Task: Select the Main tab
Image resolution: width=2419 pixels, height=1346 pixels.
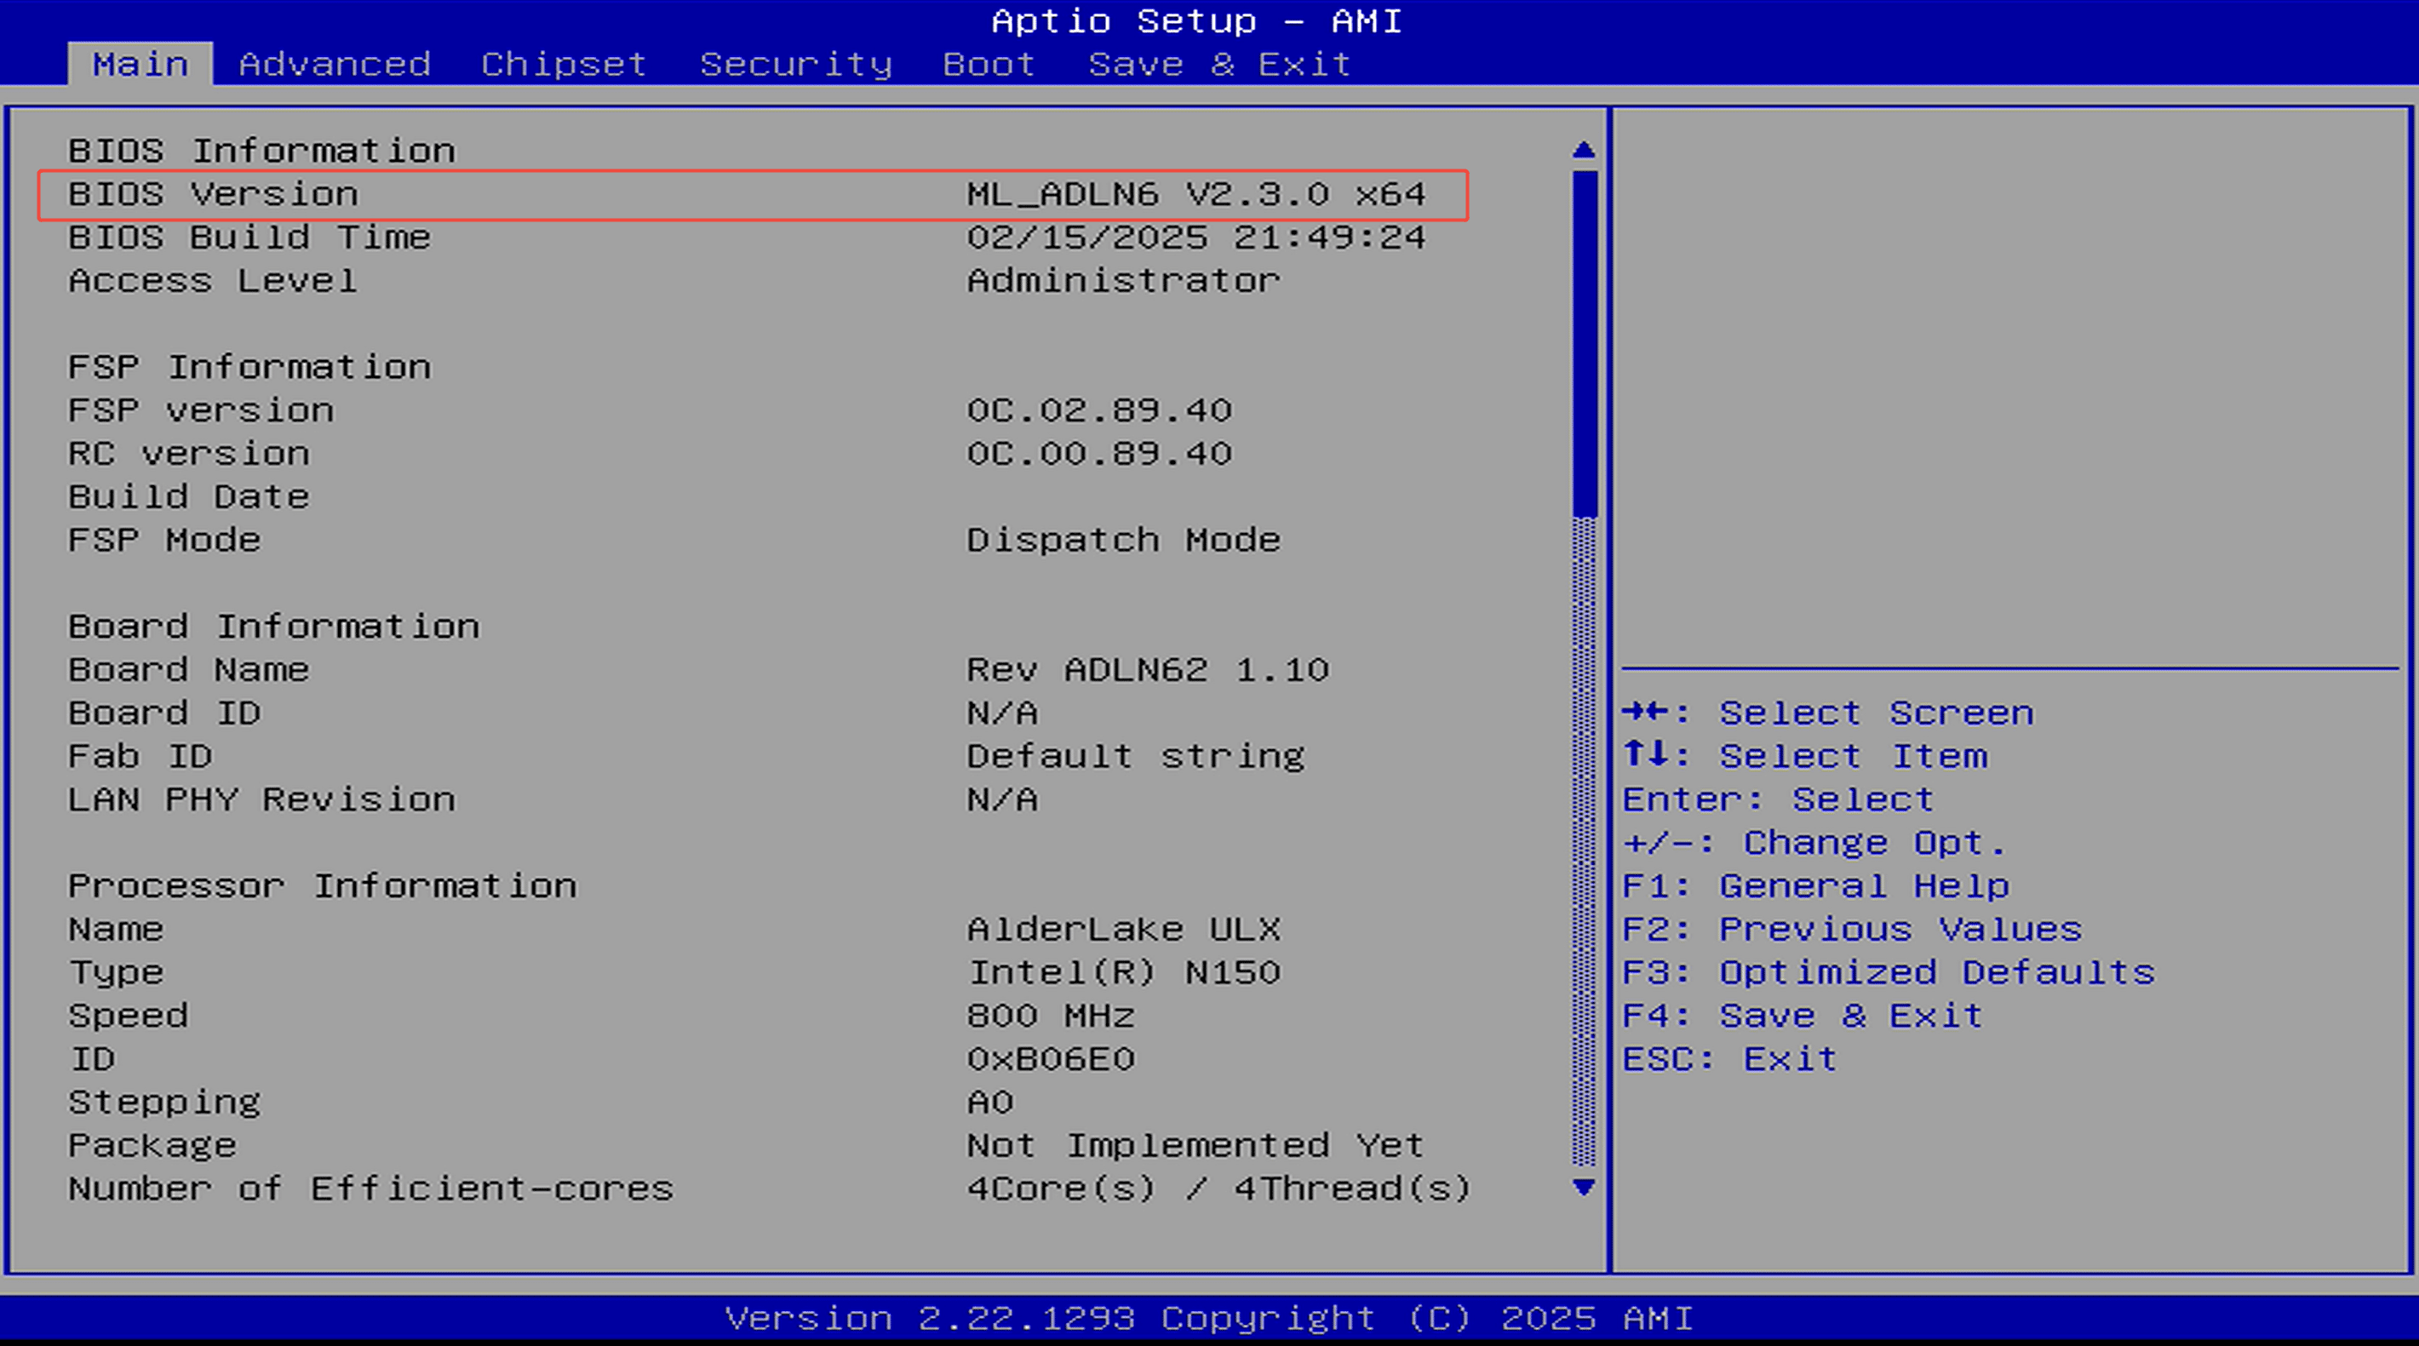Action: point(140,63)
